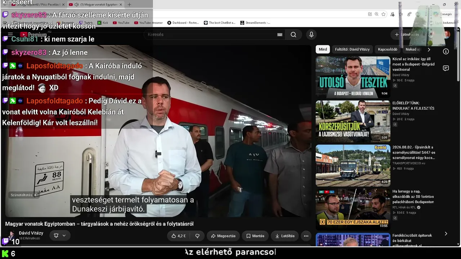
Task: Open the 'Újraindult a személyszállítás' video title
Action: click(413, 153)
